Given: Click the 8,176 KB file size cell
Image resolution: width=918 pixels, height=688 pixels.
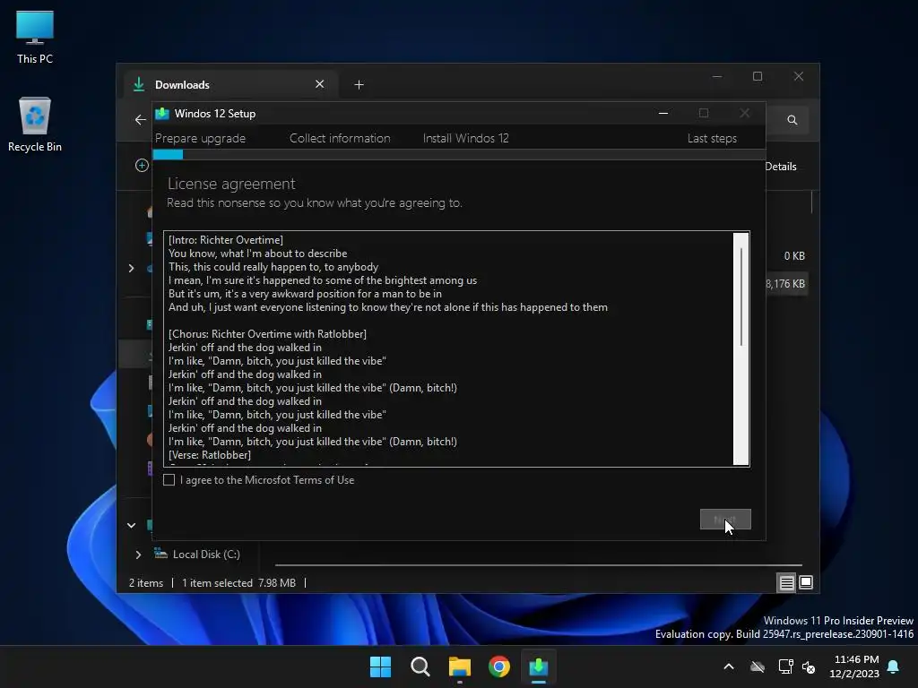Looking at the screenshot, I should click(x=785, y=284).
